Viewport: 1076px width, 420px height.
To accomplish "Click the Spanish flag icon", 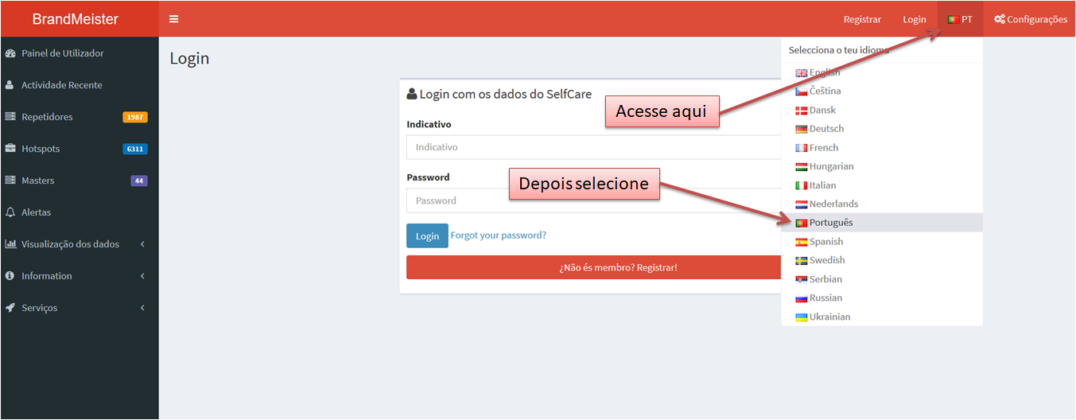I will click(x=802, y=242).
